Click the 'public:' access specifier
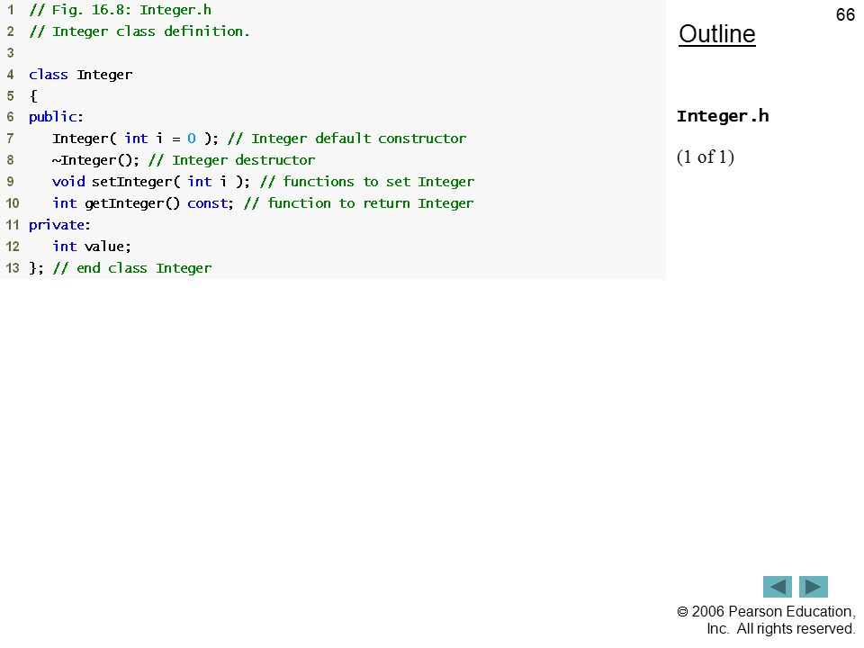The image size is (864, 648). tap(56, 117)
